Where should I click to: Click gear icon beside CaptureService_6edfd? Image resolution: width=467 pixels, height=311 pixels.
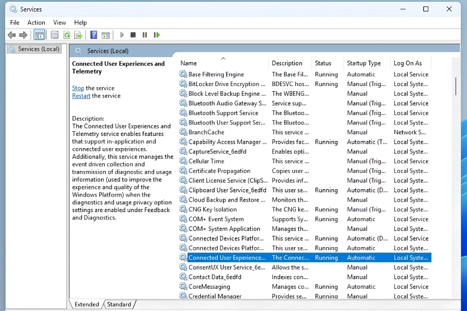tap(183, 151)
